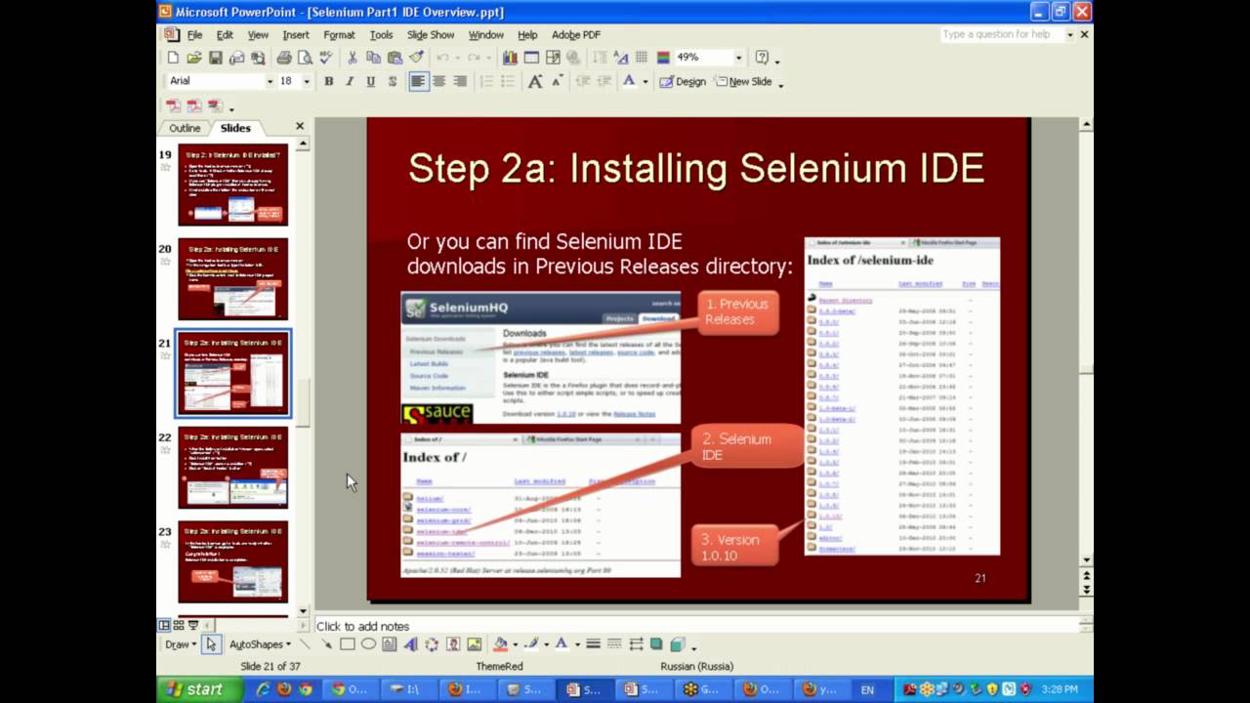The width and height of the screenshot is (1250, 703).
Task: Toggle Align Left paragraph alignment
Action: pyautogui.click(x=419, y=81)
